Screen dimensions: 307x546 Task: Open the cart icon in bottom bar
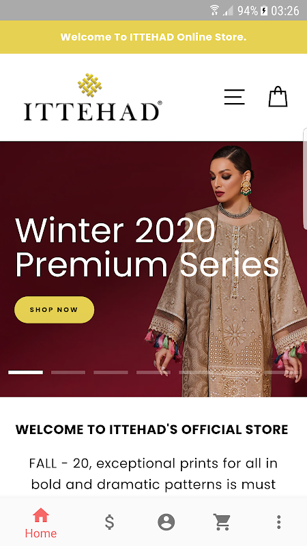click(x=222, y=522)
